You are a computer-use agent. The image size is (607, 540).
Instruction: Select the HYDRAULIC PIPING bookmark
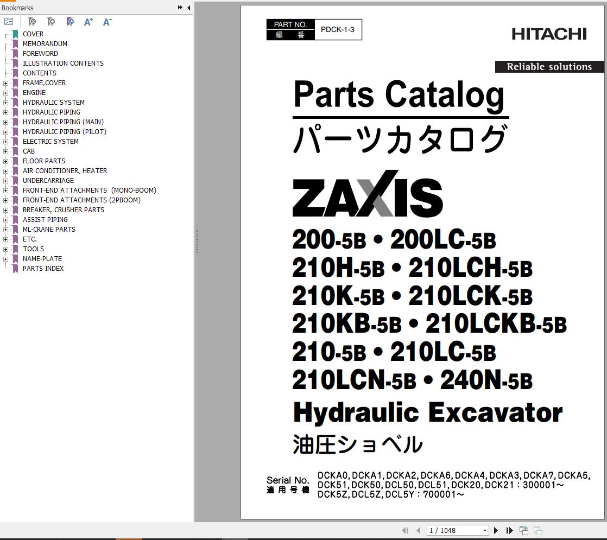(52, 112)
